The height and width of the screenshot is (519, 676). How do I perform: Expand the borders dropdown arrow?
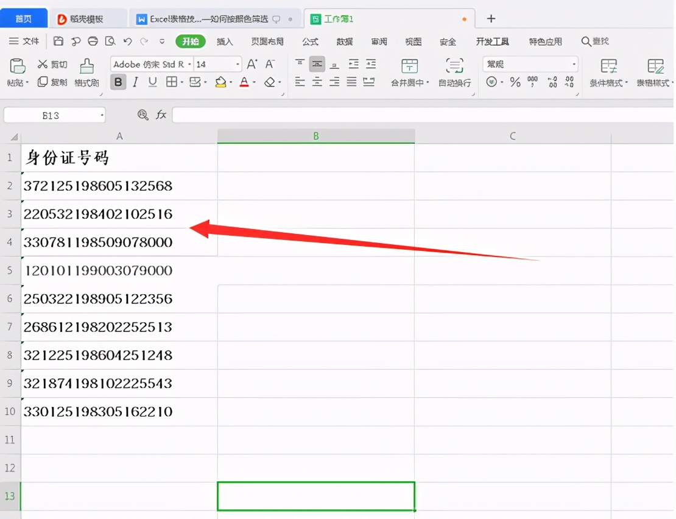point(182,82)
